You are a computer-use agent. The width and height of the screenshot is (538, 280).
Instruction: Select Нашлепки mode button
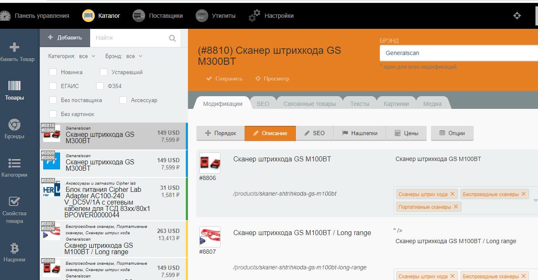coord(359,133)
